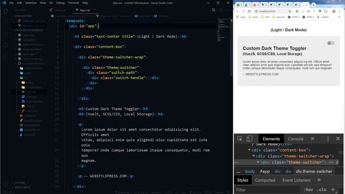The width and height of the screenshot is (345, 194).
Task: Expand the Outline section in Explorer
Action: 20,183
